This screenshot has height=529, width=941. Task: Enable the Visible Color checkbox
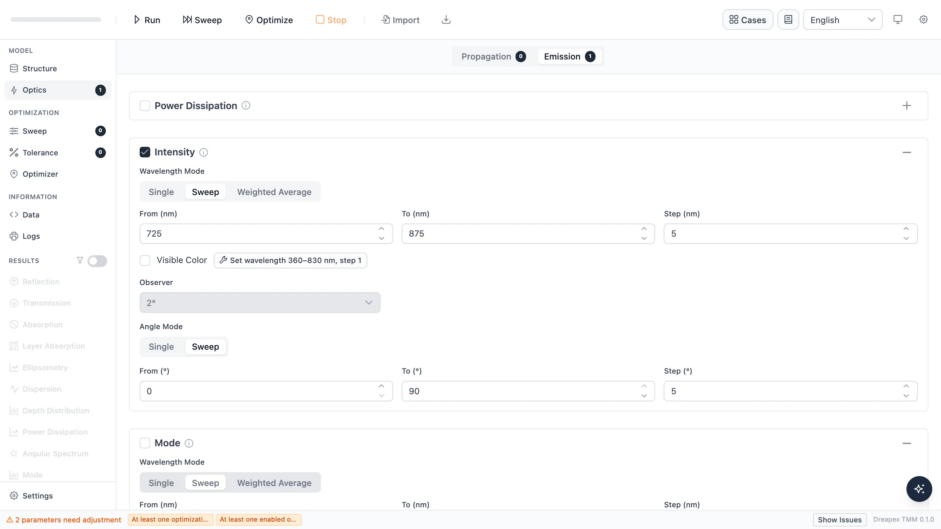click(x=145, y=260)
